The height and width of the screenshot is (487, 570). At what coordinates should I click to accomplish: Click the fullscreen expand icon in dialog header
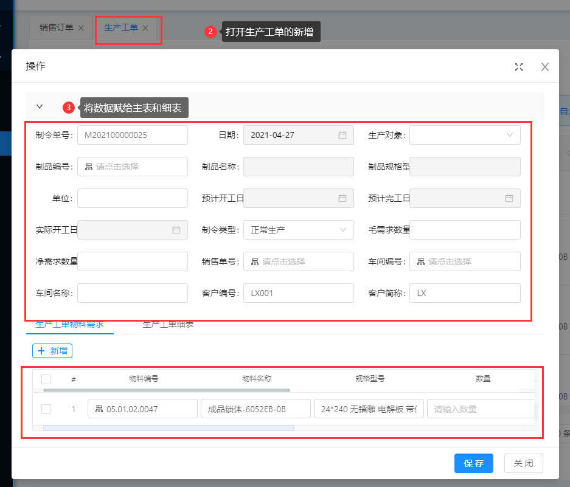coord(519,67)
